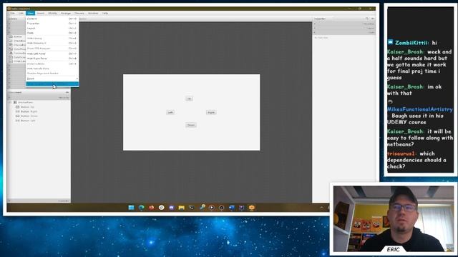Open the Arrange menu

pyautogui.click(x=66, y=13)
